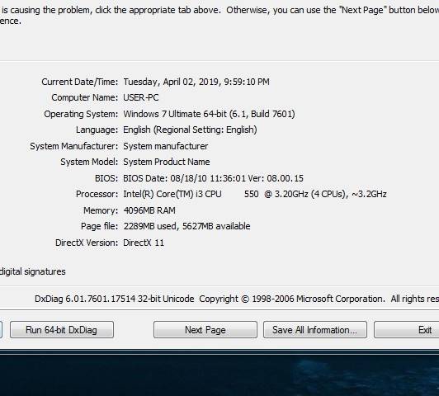The height and width of the screenshot is (396, 439).
Task: Click the English language setting value
Action: point(190,130)
